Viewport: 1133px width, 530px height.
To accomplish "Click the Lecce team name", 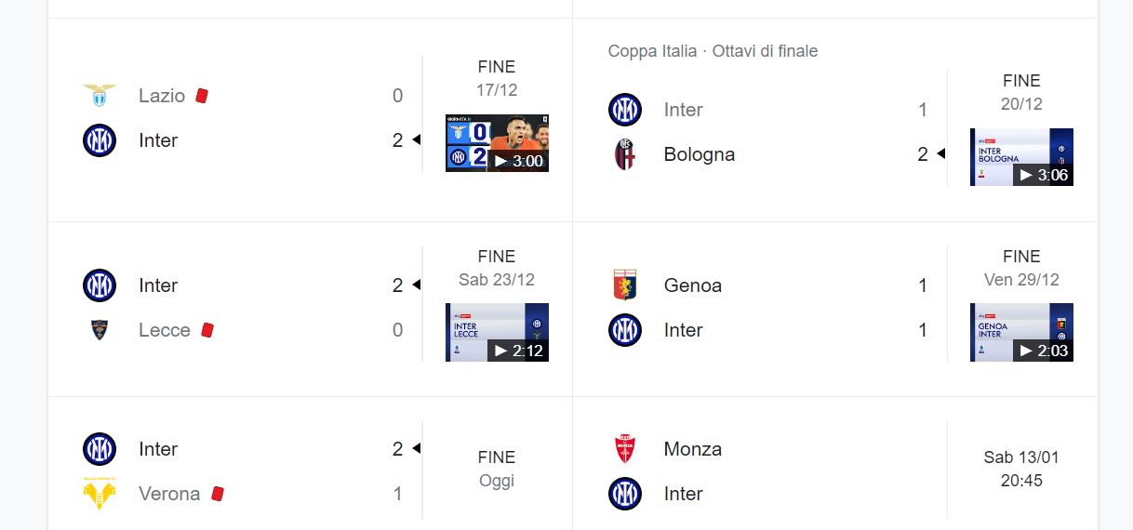I will [165, 330].
